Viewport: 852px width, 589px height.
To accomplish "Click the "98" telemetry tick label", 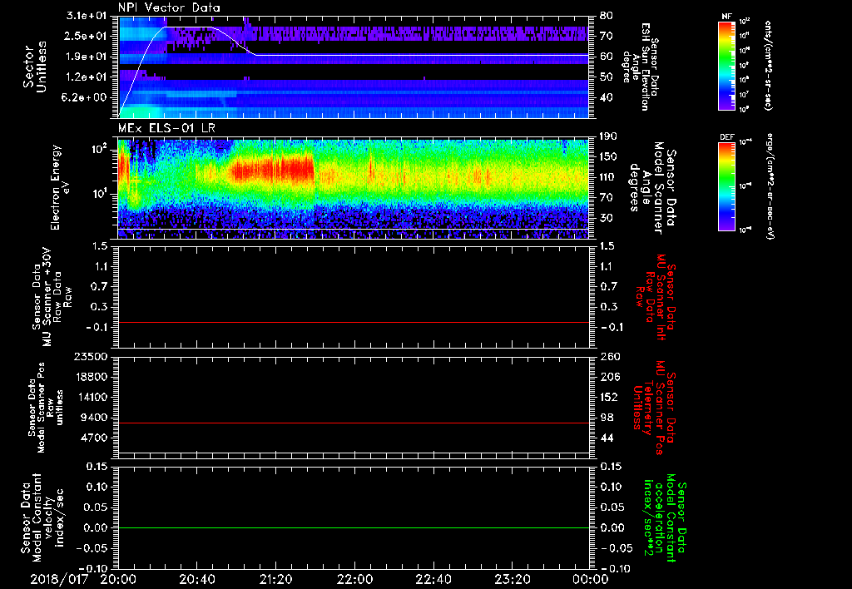I will point(606,418).
